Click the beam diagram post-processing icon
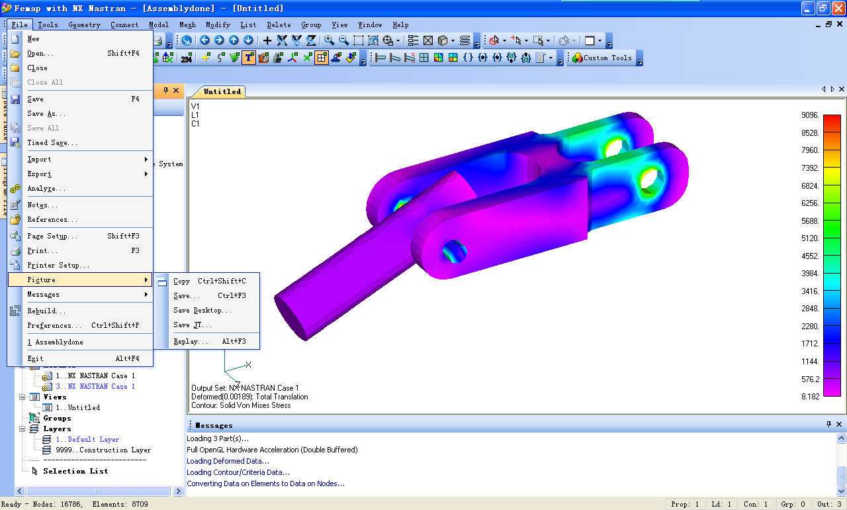 pos(380,58)
